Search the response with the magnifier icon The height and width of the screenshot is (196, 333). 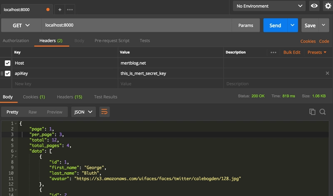323,112
